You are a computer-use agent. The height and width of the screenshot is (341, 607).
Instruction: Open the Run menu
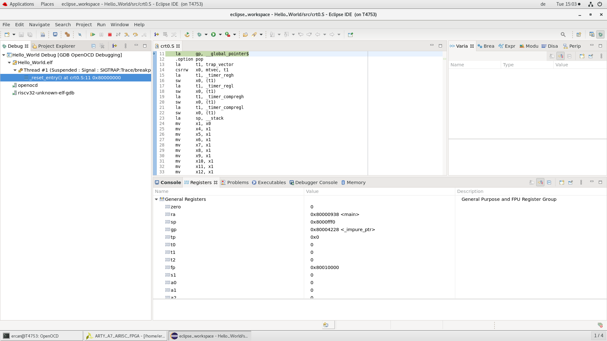(101, 25)
